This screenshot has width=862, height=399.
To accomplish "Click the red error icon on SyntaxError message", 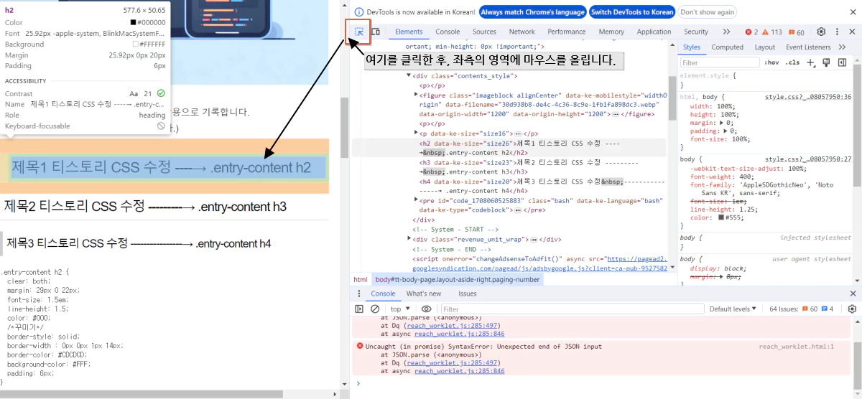I will tap(360, 346).
